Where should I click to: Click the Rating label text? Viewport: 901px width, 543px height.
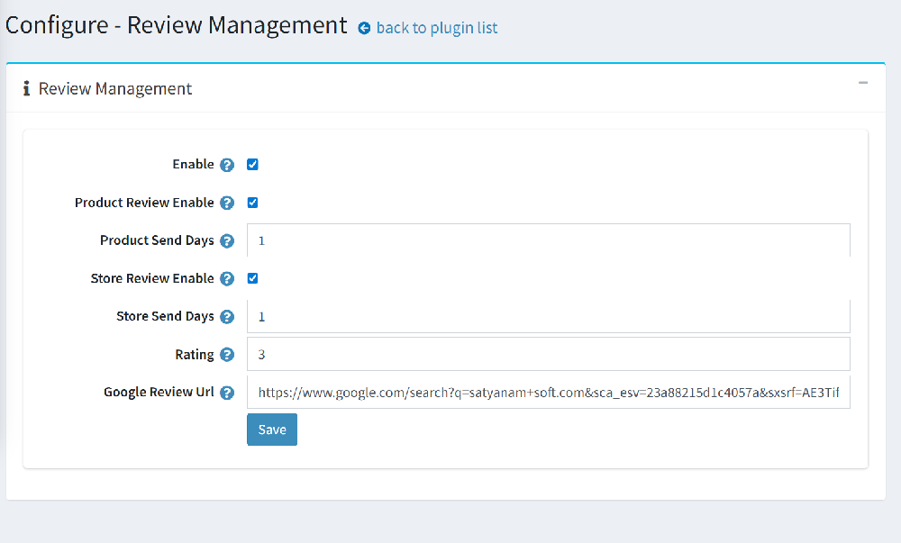[195, 355]
